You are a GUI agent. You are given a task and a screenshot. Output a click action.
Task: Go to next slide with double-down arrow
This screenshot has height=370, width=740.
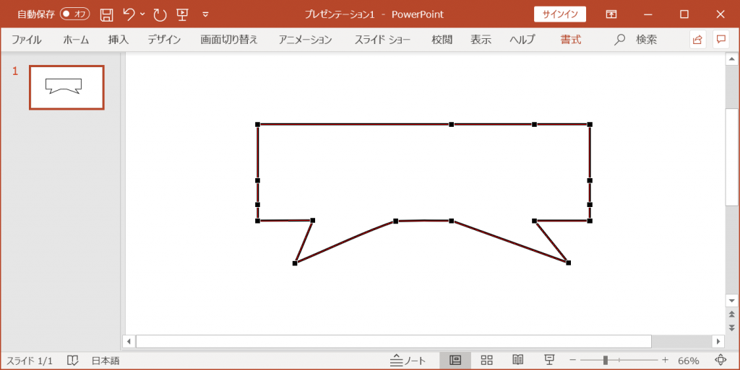tap(731, 327)
